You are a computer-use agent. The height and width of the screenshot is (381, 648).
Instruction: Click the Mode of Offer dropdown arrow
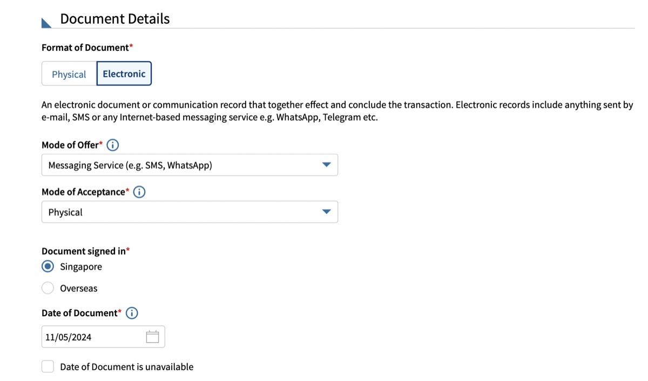(326, 165)
